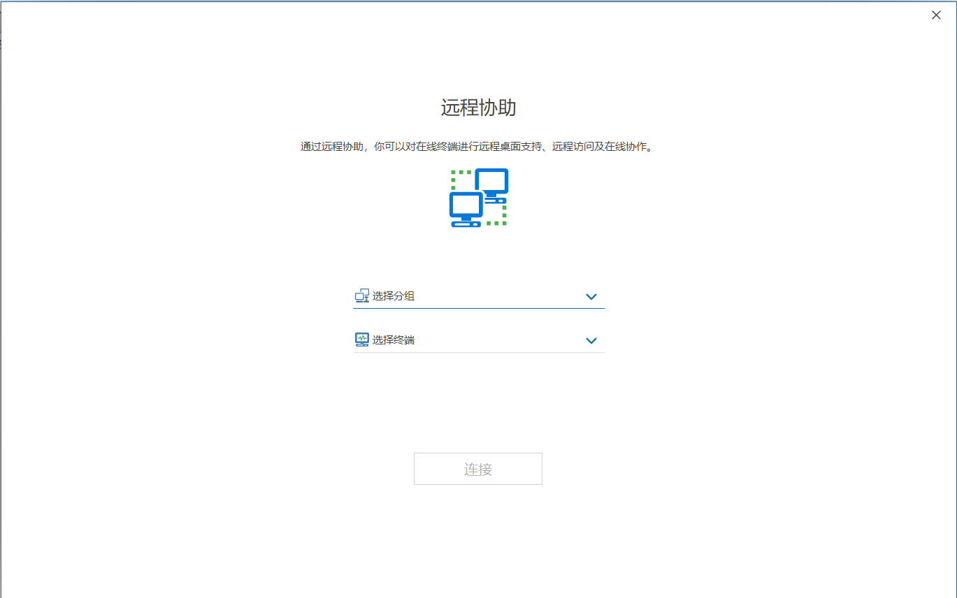Close the 远程协助 dialog

coord(936,14)
